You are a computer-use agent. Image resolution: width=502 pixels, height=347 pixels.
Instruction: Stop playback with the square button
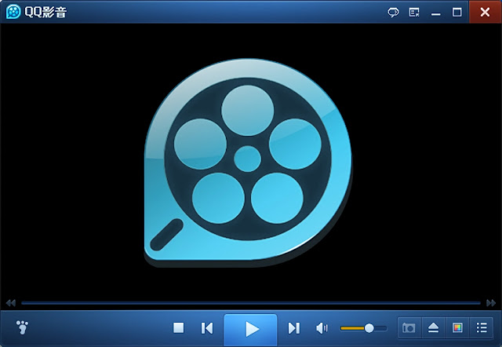click(x=178, y=328)
